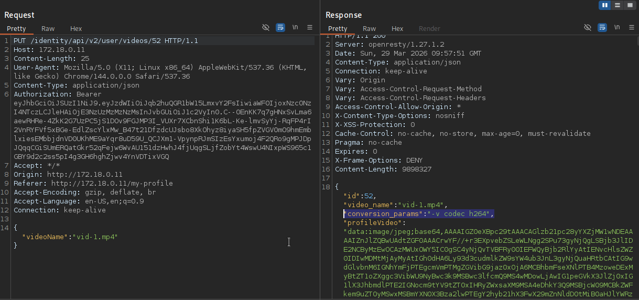Screen dimensions: 639x300
Task: Click Vary: Access-Control-Request-Headers header
Action: click(x=410, y=98)
